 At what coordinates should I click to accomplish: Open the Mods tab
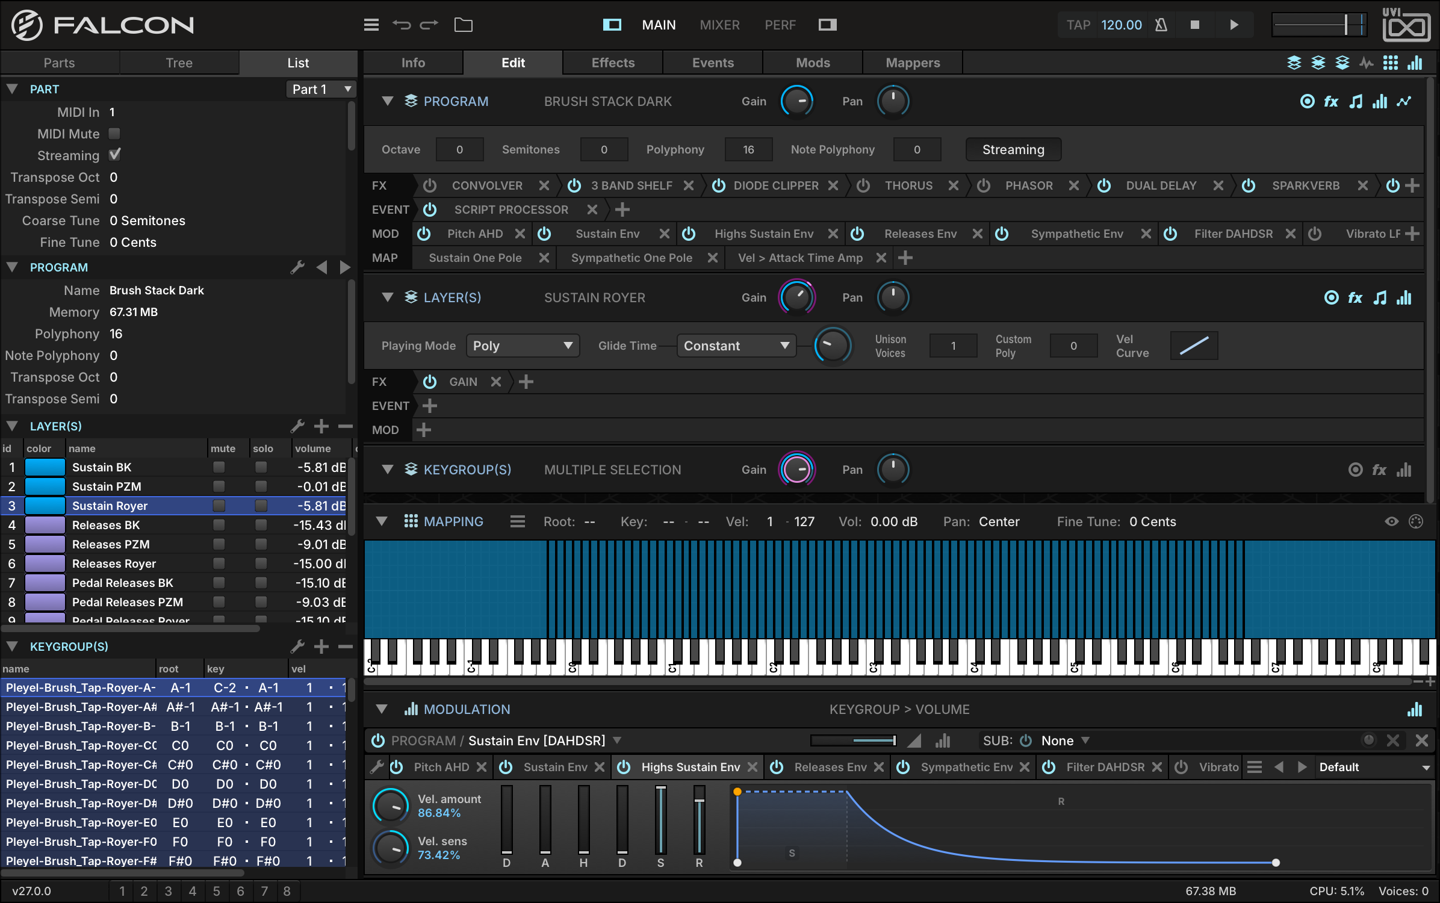pyautogui.click(x=813, y=63)
